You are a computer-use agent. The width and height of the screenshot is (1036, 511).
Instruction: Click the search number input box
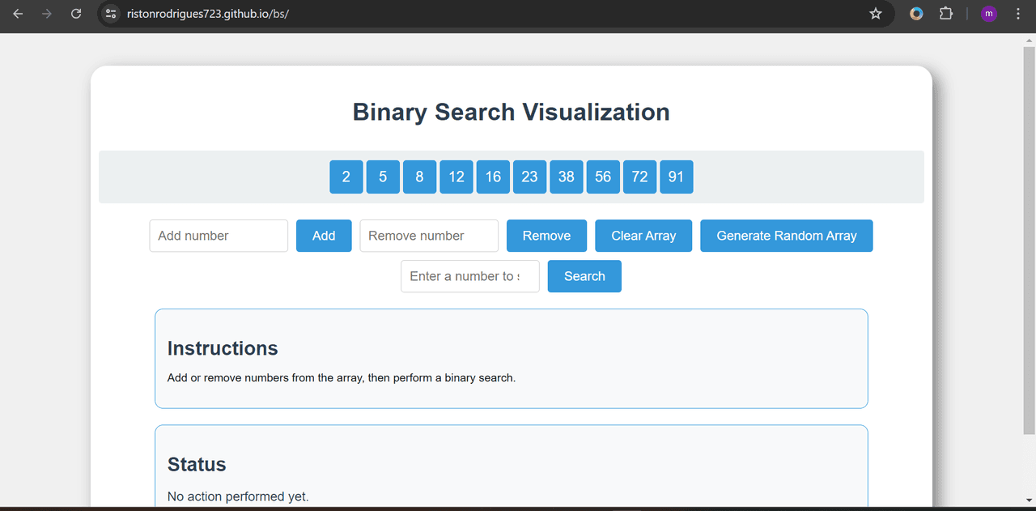pos(469,276)
